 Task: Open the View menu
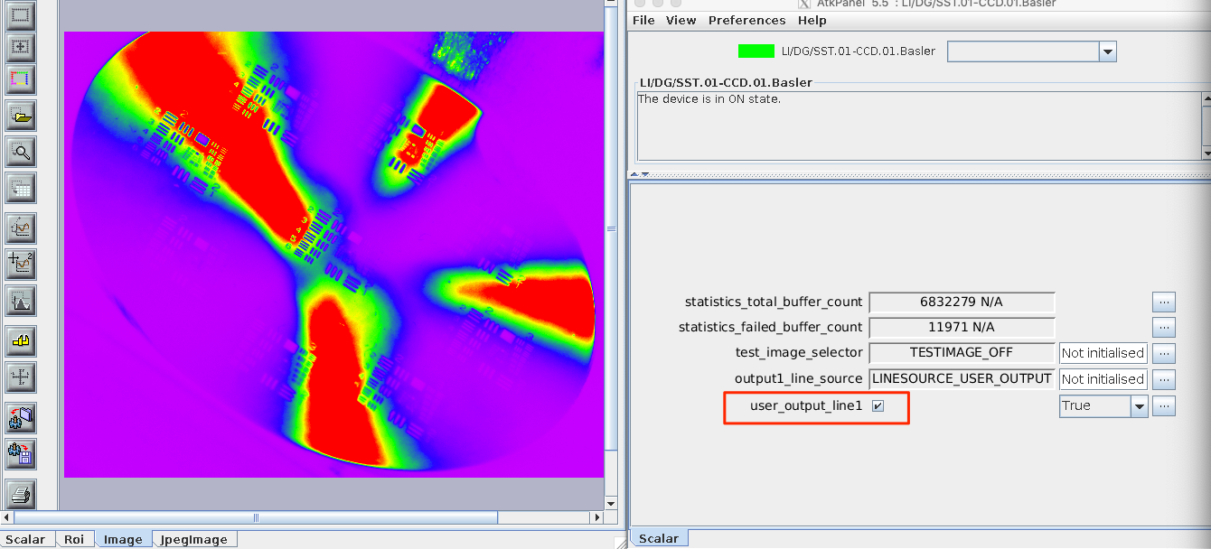tap(681, 20)
